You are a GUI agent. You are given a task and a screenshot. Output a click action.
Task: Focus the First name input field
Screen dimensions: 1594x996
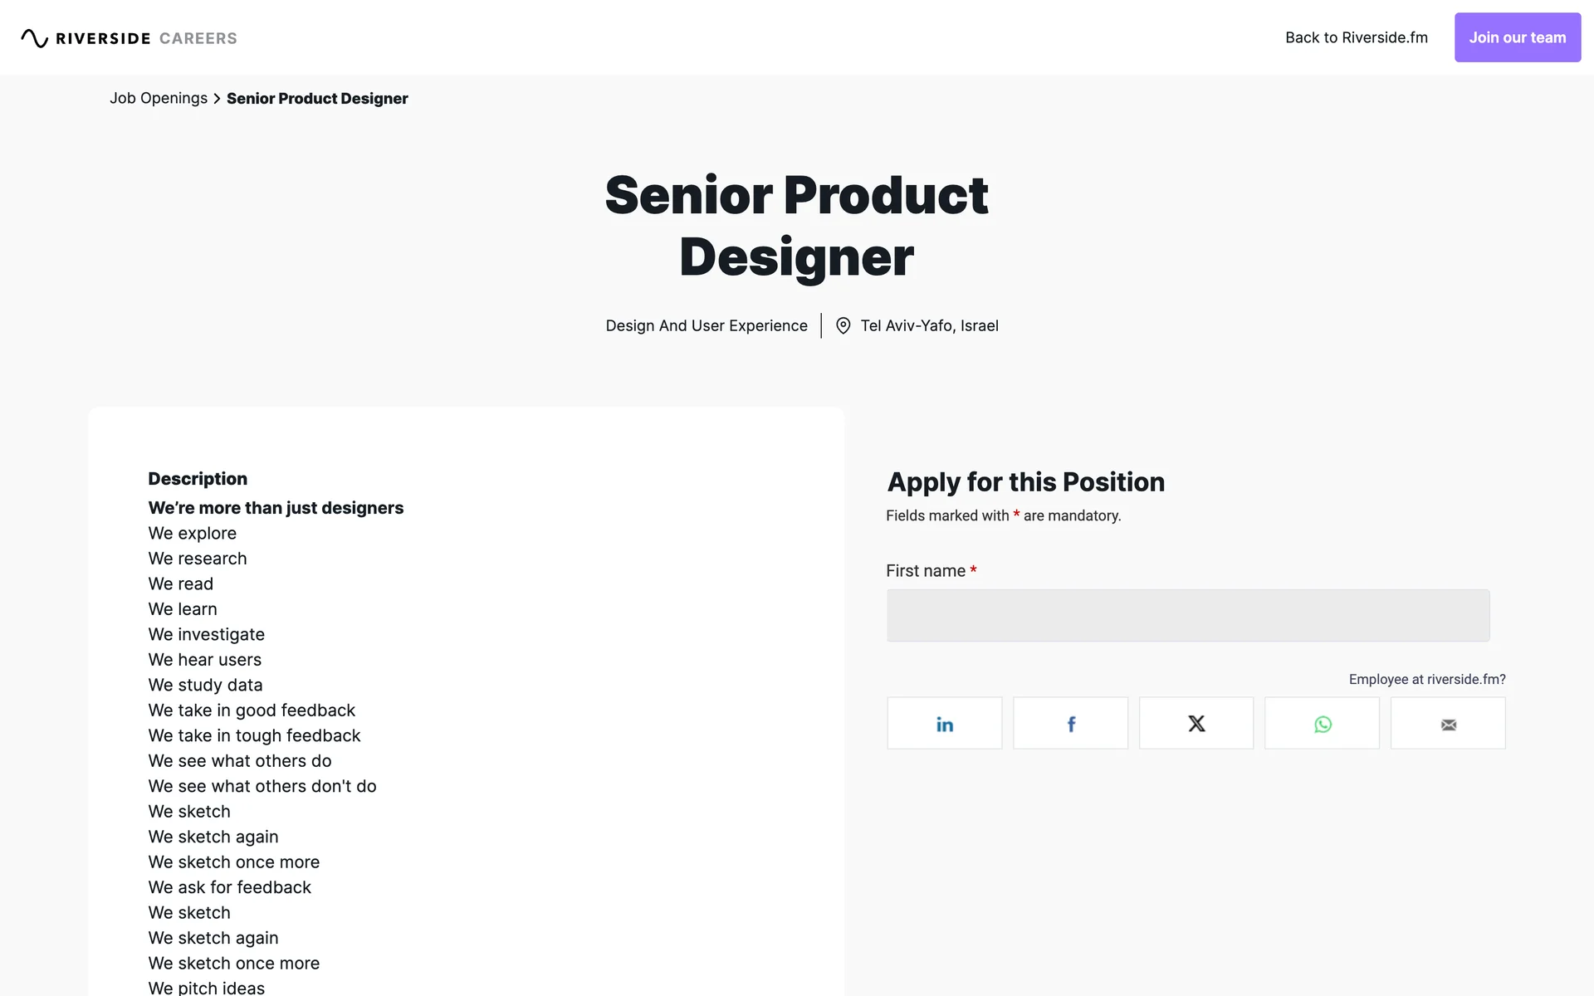tap(1187, 615)
